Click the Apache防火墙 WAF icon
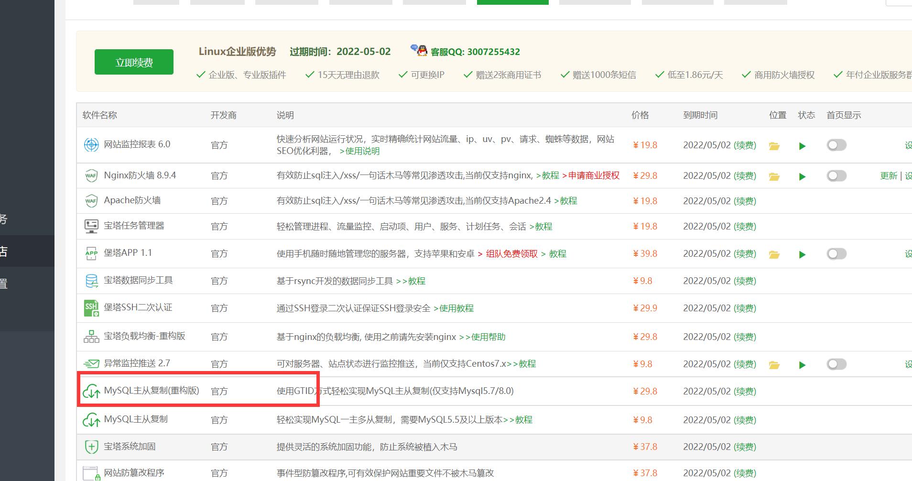Image resolution: width=912 pixels, height=481 pixels. point(91,201)
